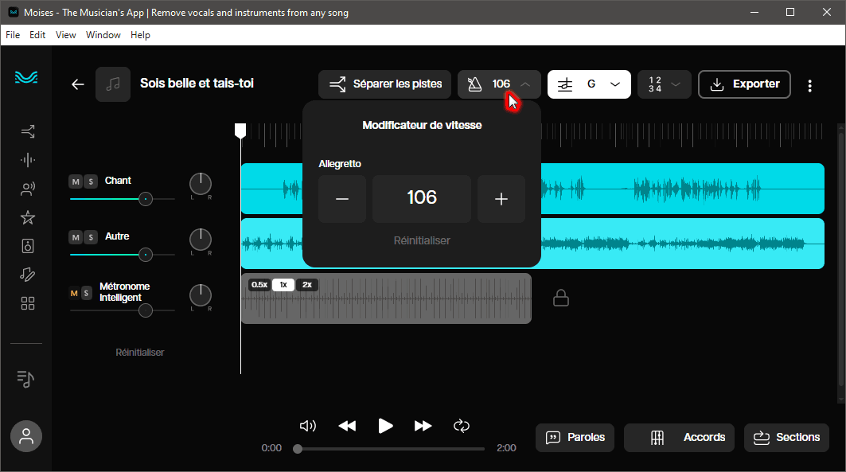Open the Moises wave logo home
This screenshot has height=472, width=846.
26,78
